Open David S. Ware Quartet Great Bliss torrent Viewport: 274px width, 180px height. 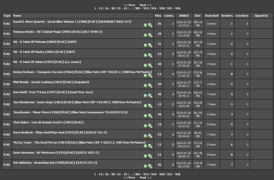click(x=72, y=22)
